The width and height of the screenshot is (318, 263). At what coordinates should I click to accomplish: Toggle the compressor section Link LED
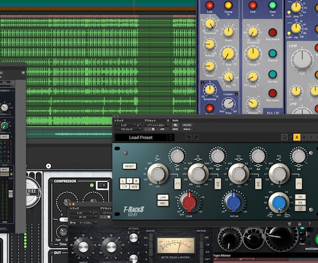pos(209,5)
